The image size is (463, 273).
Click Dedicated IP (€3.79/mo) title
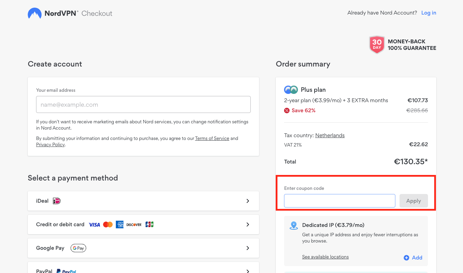click(333, 225)
